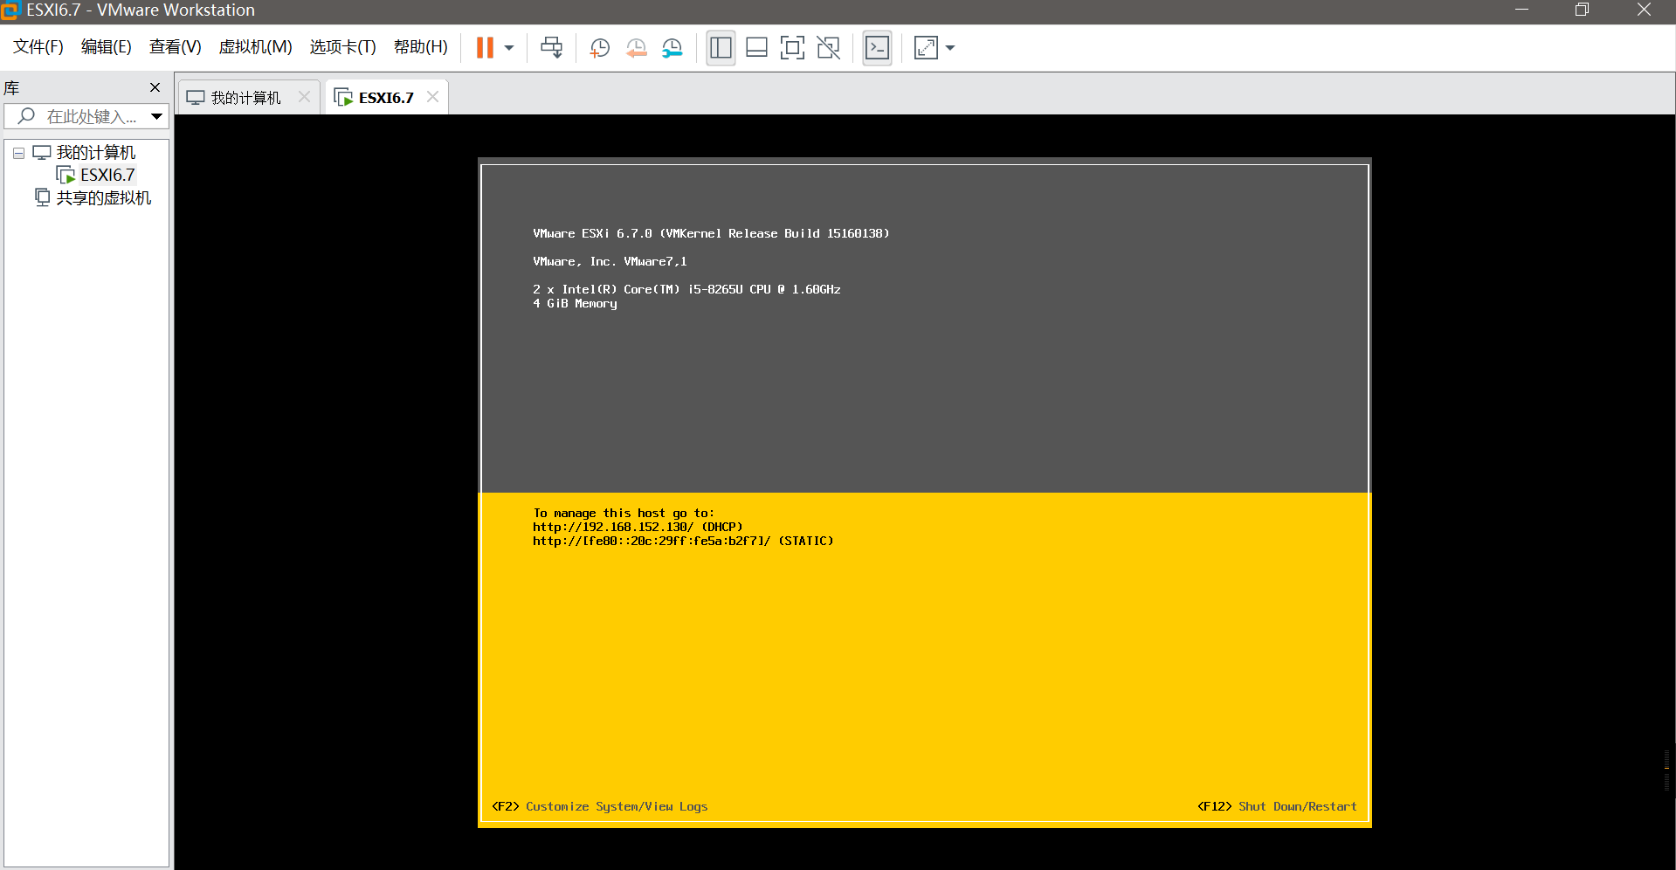The width and height of the screenshot is (1676, 870).
Task: Open the 虚拟机(M) menu
Action: point(255,47)
